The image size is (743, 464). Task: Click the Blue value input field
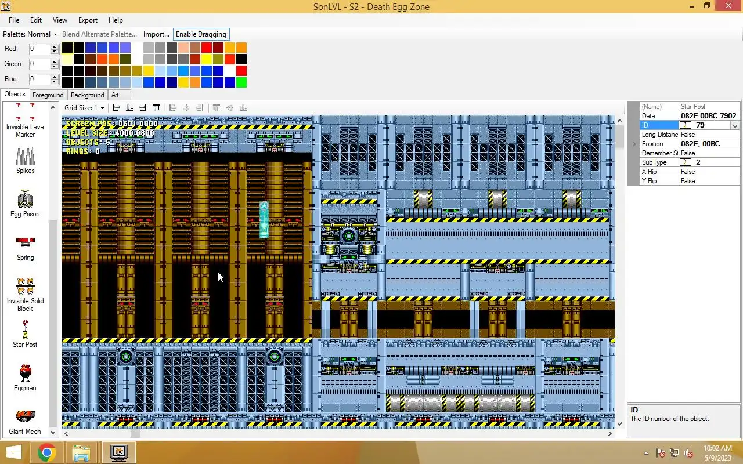click(x=39, y=79)
